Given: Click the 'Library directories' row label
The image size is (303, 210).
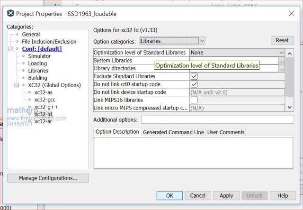Looking at the screenshot, I should tap(115, 68).
